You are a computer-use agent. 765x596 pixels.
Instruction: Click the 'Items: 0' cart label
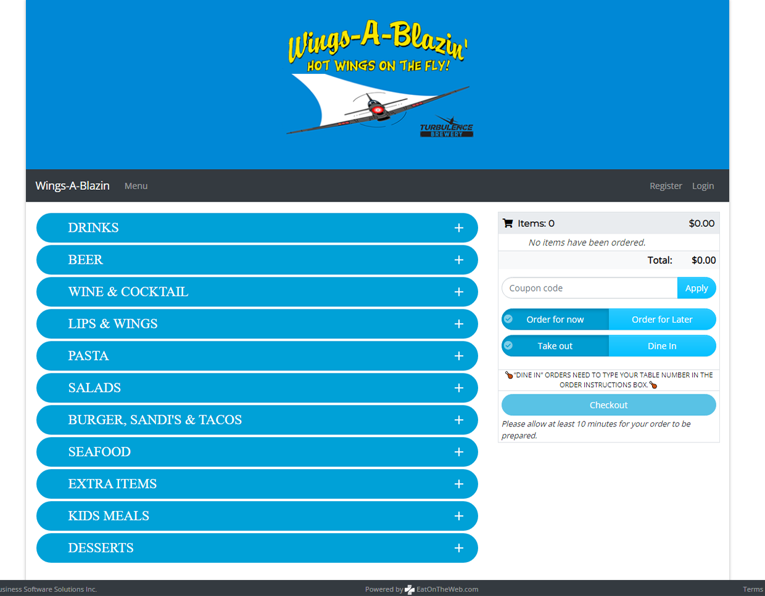tap(536, 223)
